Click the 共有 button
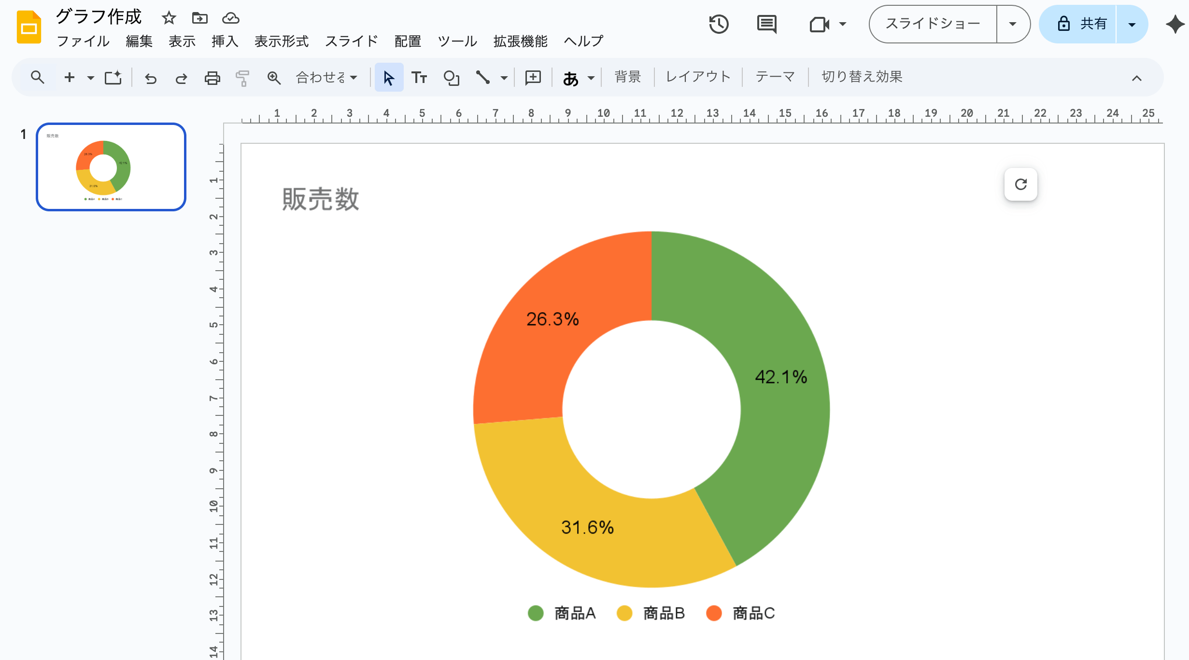The height and width of the screenshot is (660, 1189). point(1085,24)
